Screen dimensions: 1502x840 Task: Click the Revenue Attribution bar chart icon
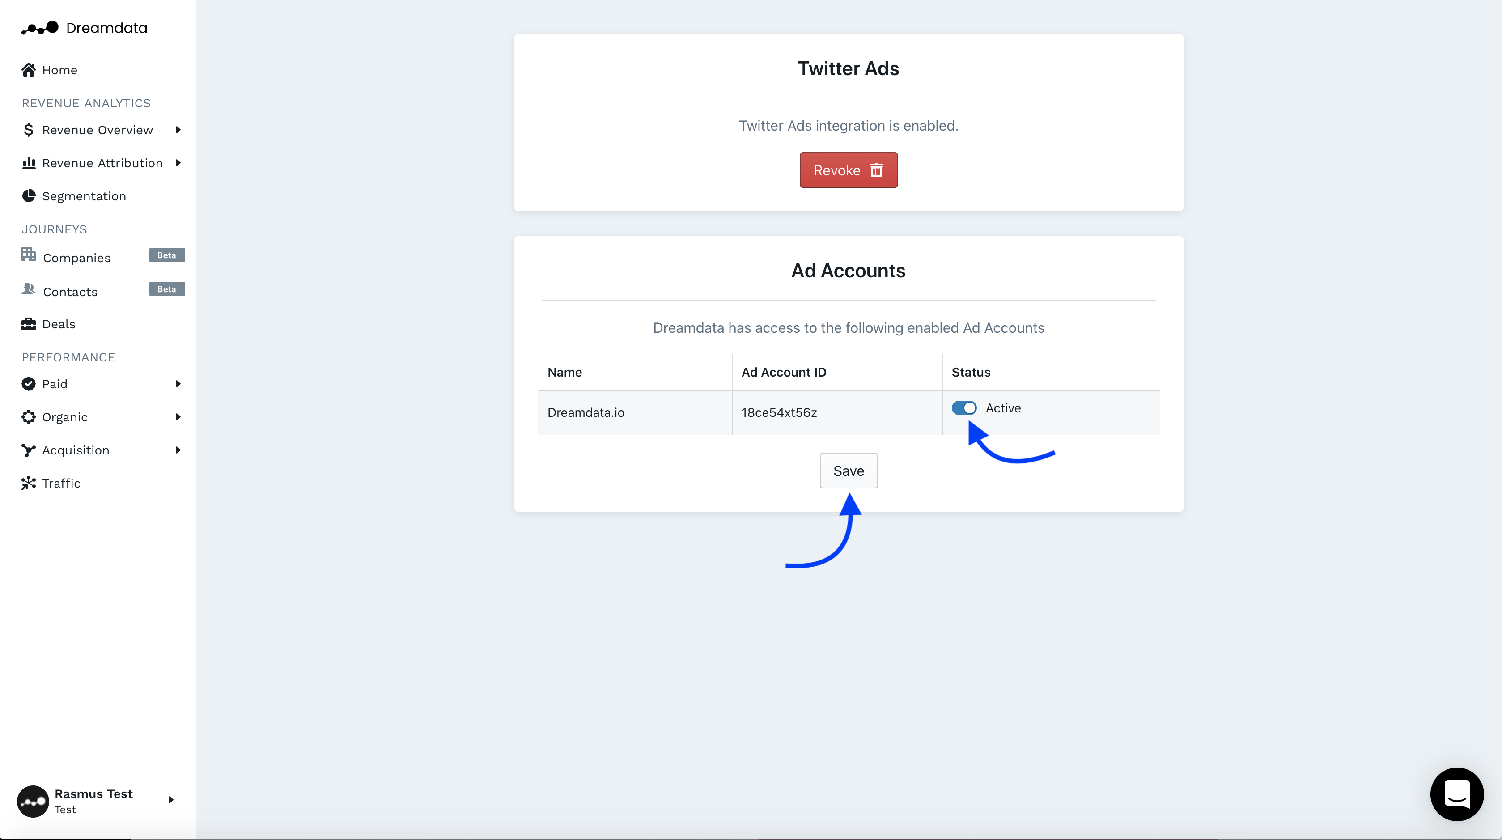[29, 163]
